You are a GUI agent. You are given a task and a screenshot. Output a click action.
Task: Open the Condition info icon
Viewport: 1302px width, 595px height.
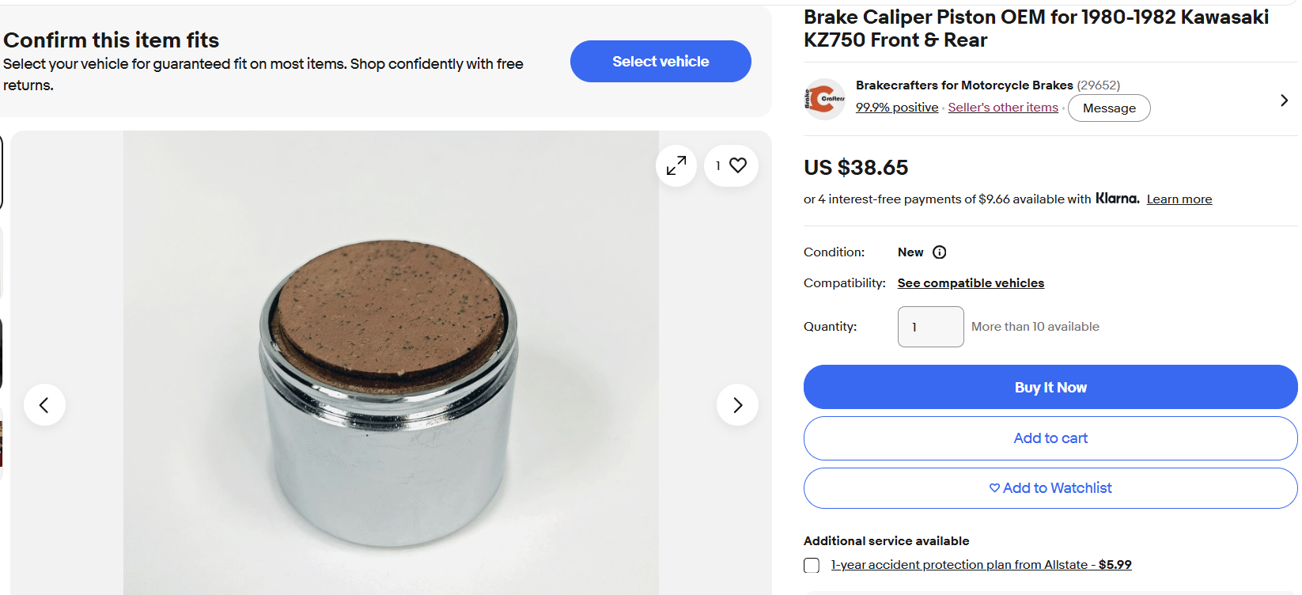[x=940, y=252]
